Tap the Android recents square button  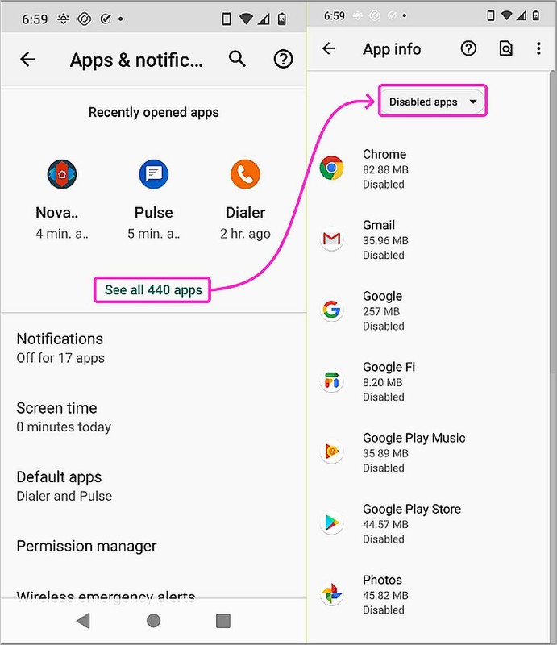pyautogui.click(x=223, y=621)
